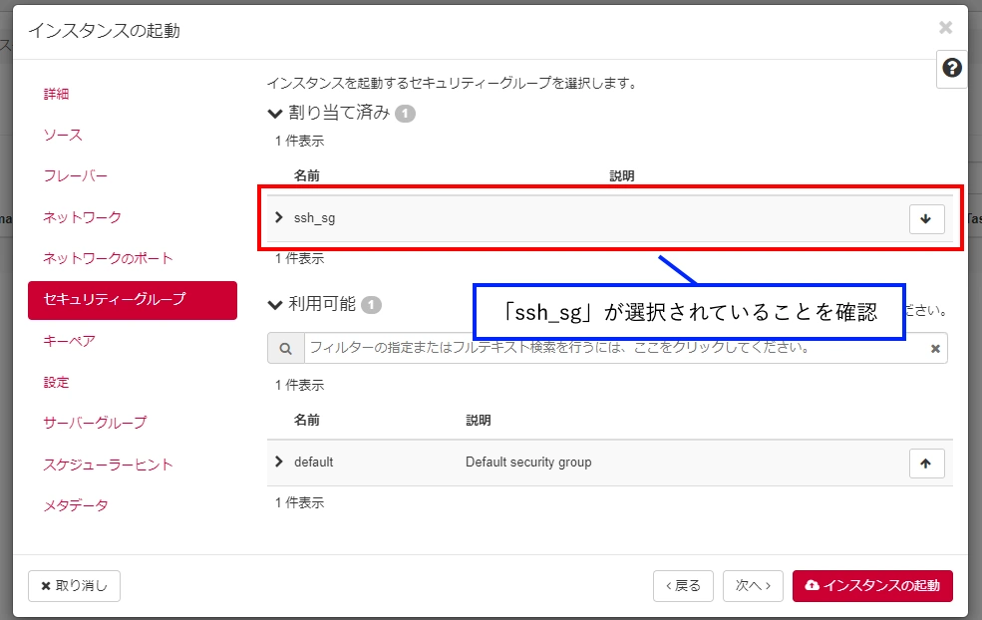Click the help question mark icon
The width and height of the screenshot is (982, 620).
click(952, 69)
